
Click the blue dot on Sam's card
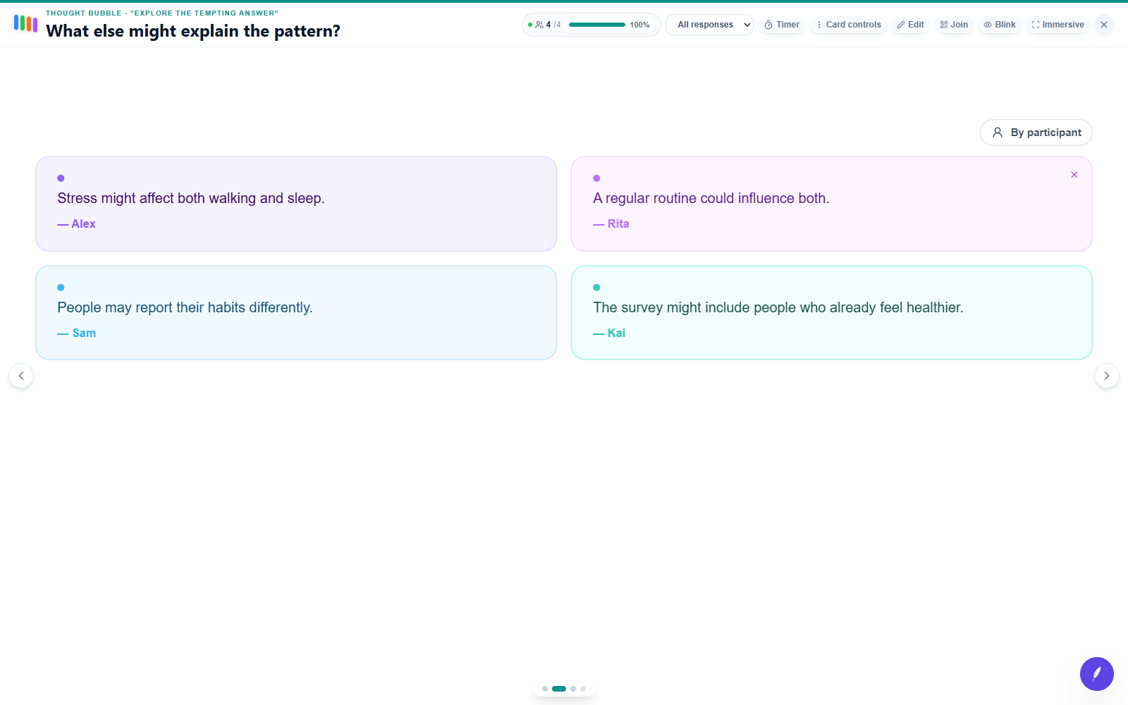pyautogui.click(x=61, y=288)
